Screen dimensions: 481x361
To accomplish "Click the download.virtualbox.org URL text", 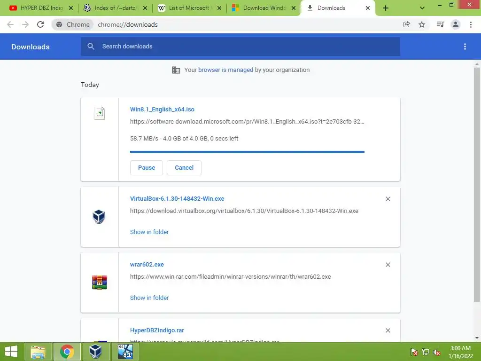I will pos(244,211).
